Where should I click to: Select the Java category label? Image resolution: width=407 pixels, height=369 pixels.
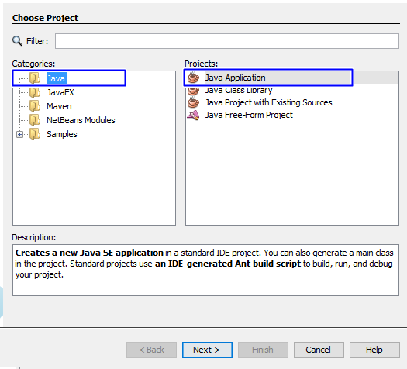[x=57, y=78]
